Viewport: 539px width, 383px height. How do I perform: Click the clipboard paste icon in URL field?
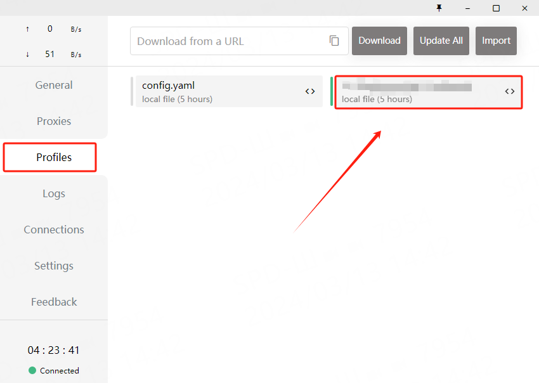pos(334,41)
